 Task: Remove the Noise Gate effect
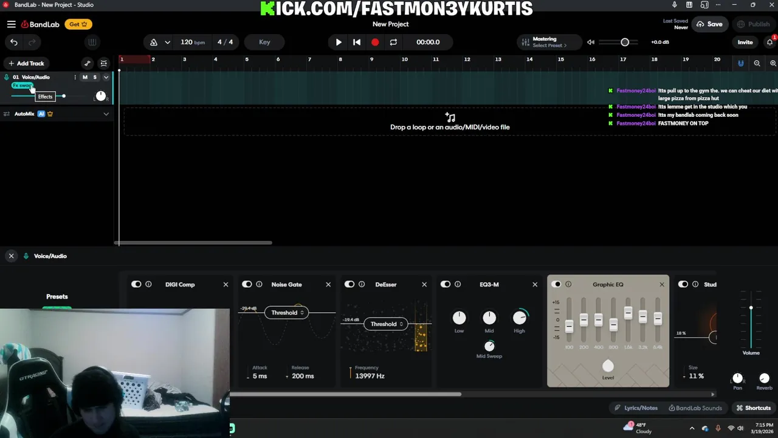click(328, 284)
